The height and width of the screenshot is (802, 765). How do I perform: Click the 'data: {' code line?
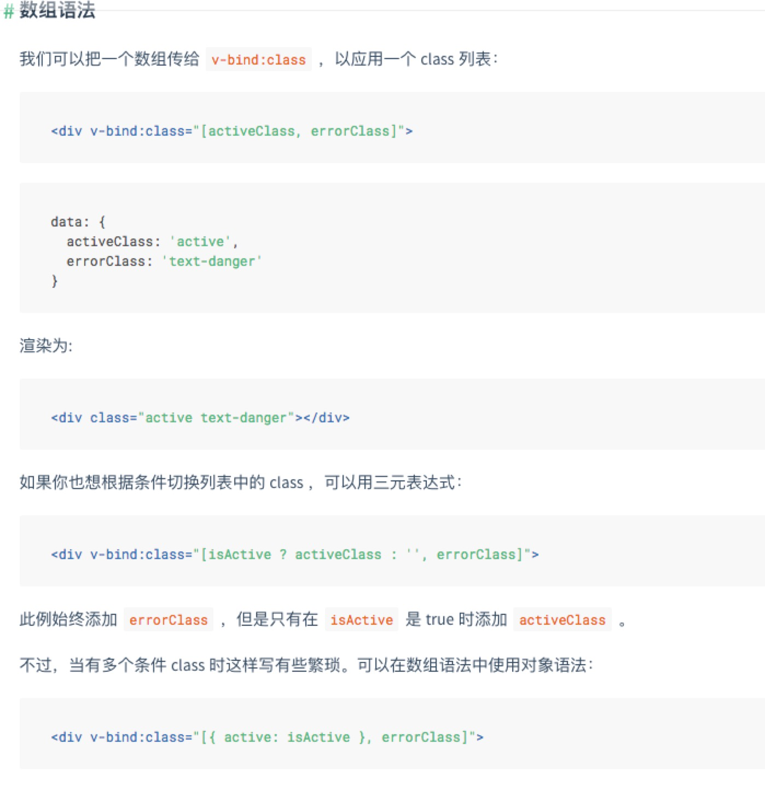(x=78, y=222)
